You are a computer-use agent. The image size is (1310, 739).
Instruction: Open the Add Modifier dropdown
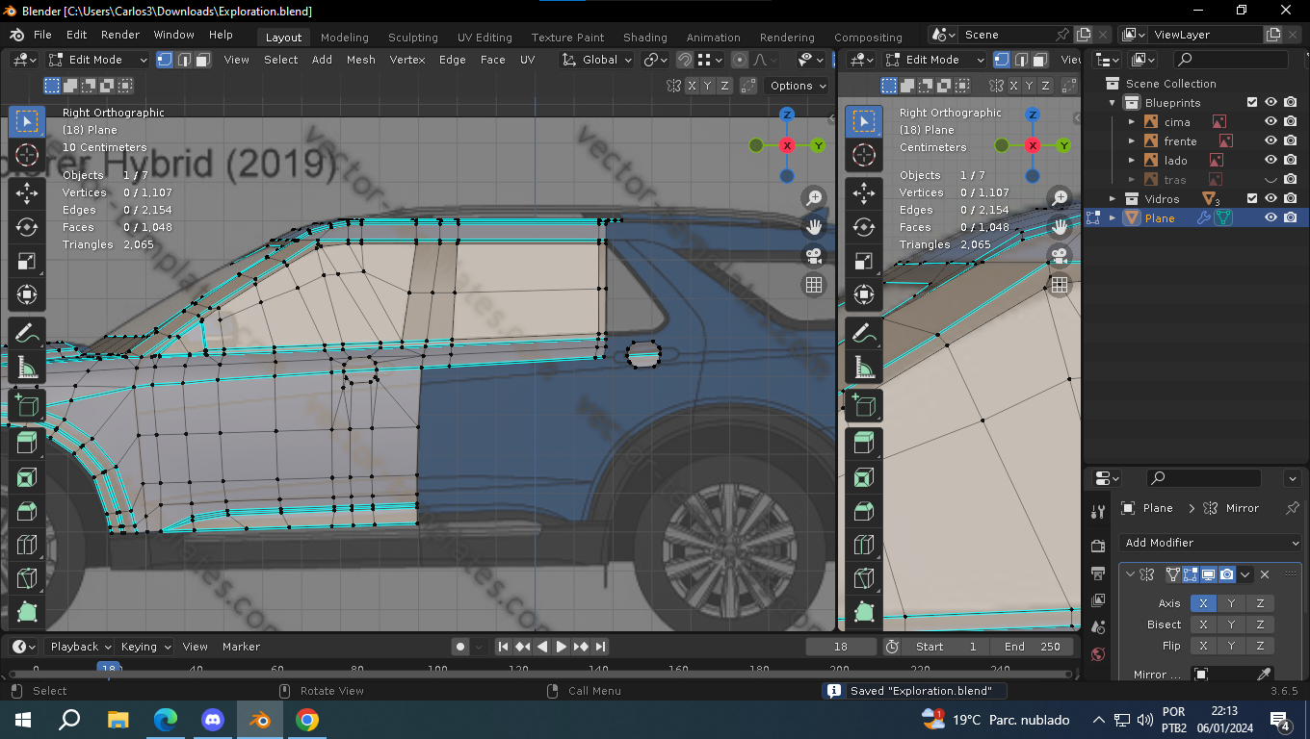click(x=1211, y=543)
